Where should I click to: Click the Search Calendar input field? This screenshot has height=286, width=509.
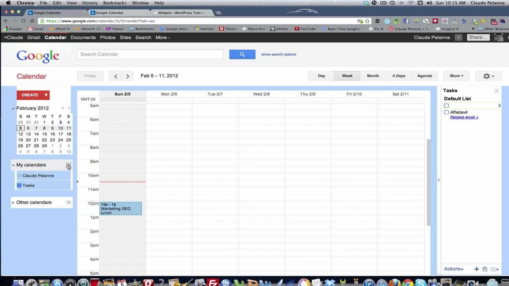point(150,54)
